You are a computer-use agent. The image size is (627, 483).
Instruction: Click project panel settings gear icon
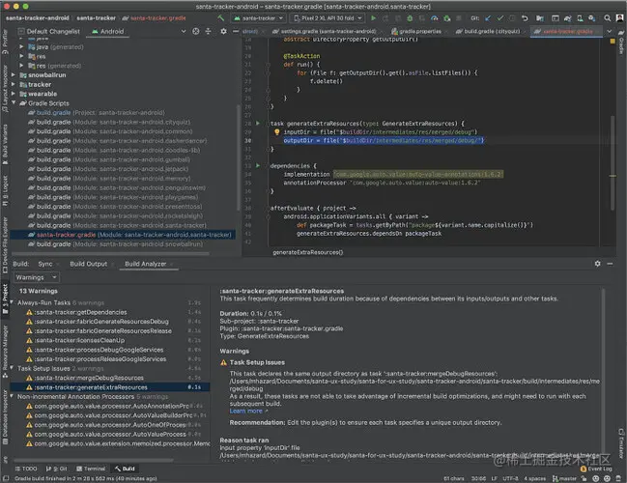tap(223, 31)
